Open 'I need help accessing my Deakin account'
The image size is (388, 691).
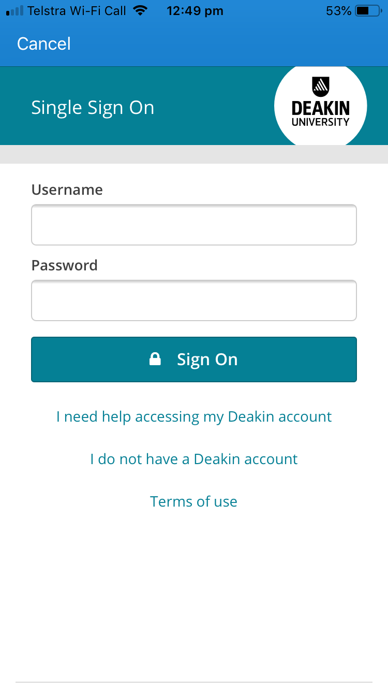(x=194, y=417)
